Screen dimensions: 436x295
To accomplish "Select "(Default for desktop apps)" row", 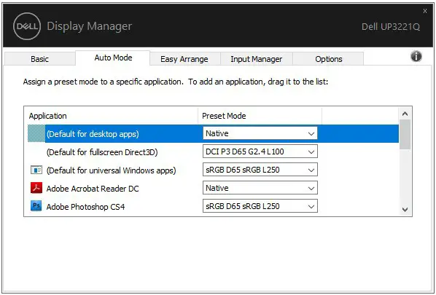I will (x=213, y=133).
